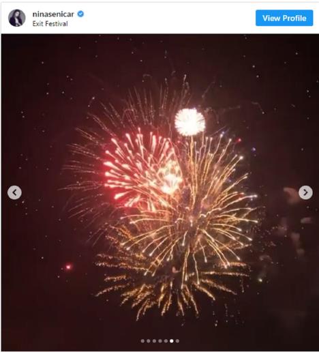Click the white round firework burst
319x352 pixels.
click(x=190, y=122)
